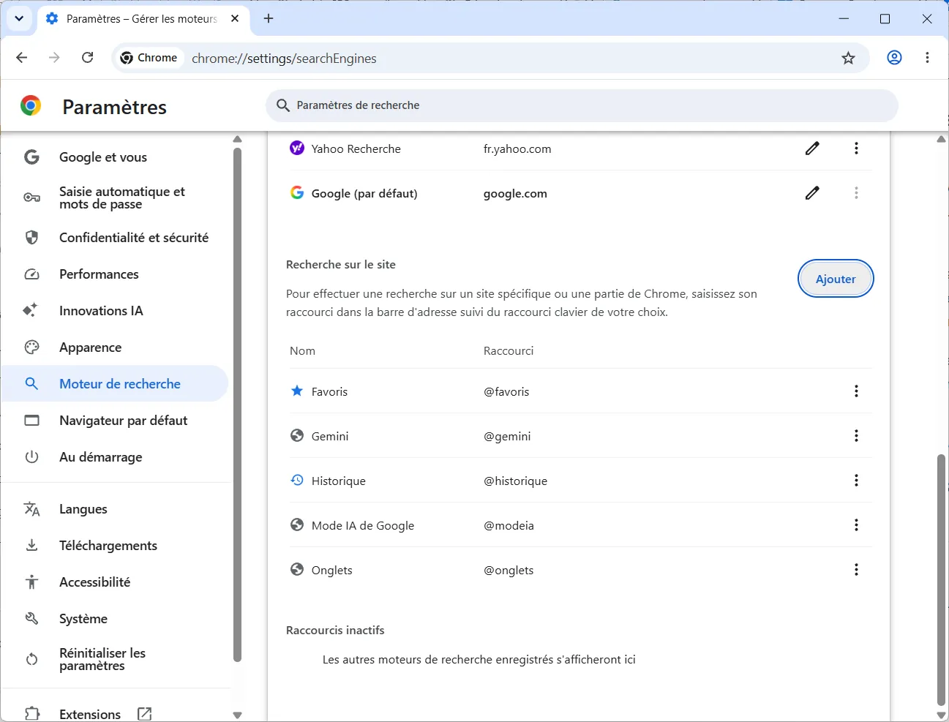Image resolution: width=949 pixels, height=722 pixels.
Task: Click the Recherche sur le site heading
Action: tap(341, 265)
